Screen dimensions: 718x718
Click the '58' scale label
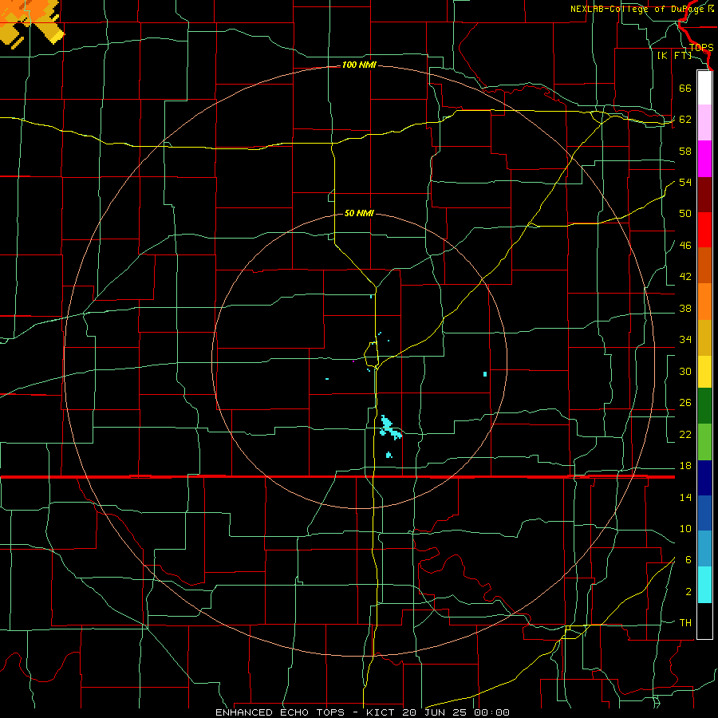point(685,151)
